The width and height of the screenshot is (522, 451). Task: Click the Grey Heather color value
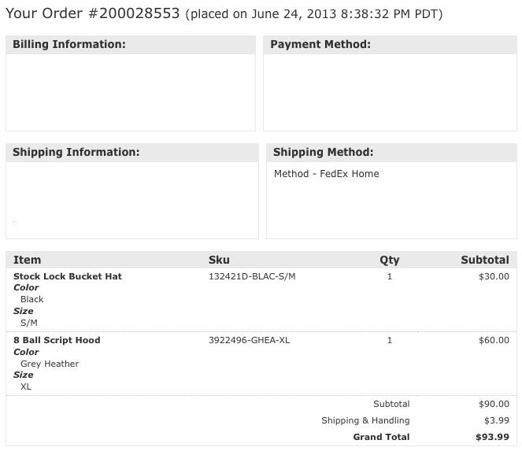coord(50,364)
